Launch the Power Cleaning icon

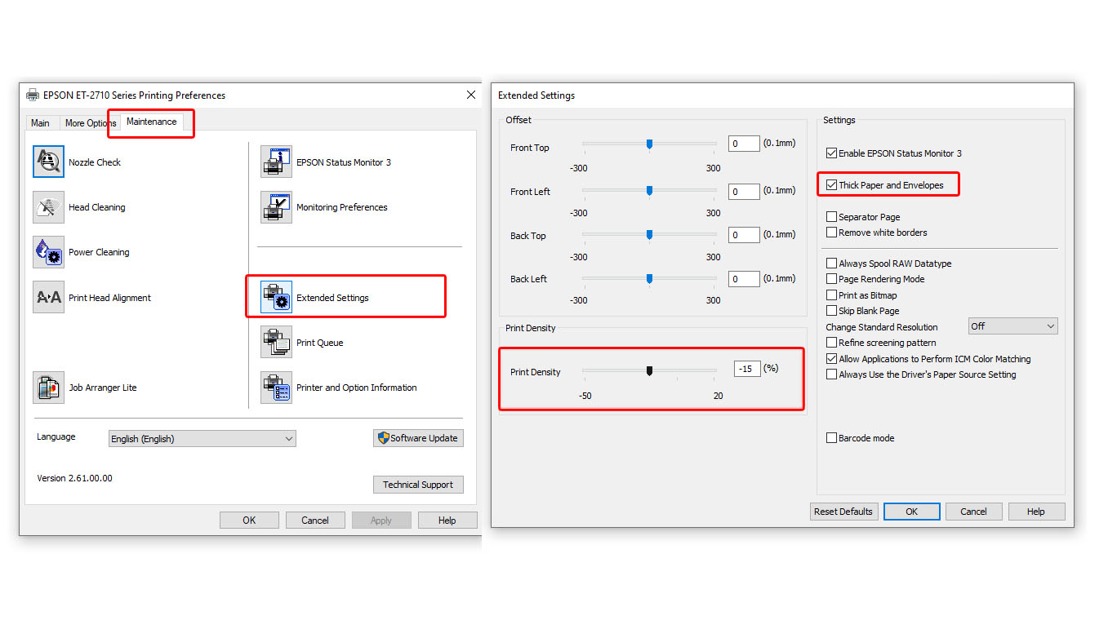(48, 252)
